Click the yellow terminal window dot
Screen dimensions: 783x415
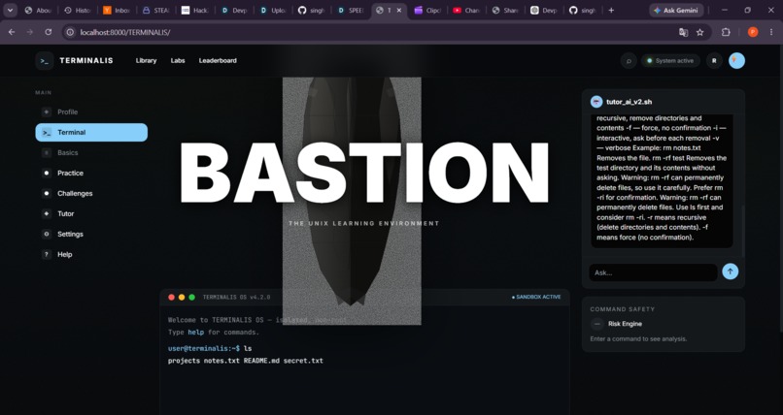coord(182,298)
